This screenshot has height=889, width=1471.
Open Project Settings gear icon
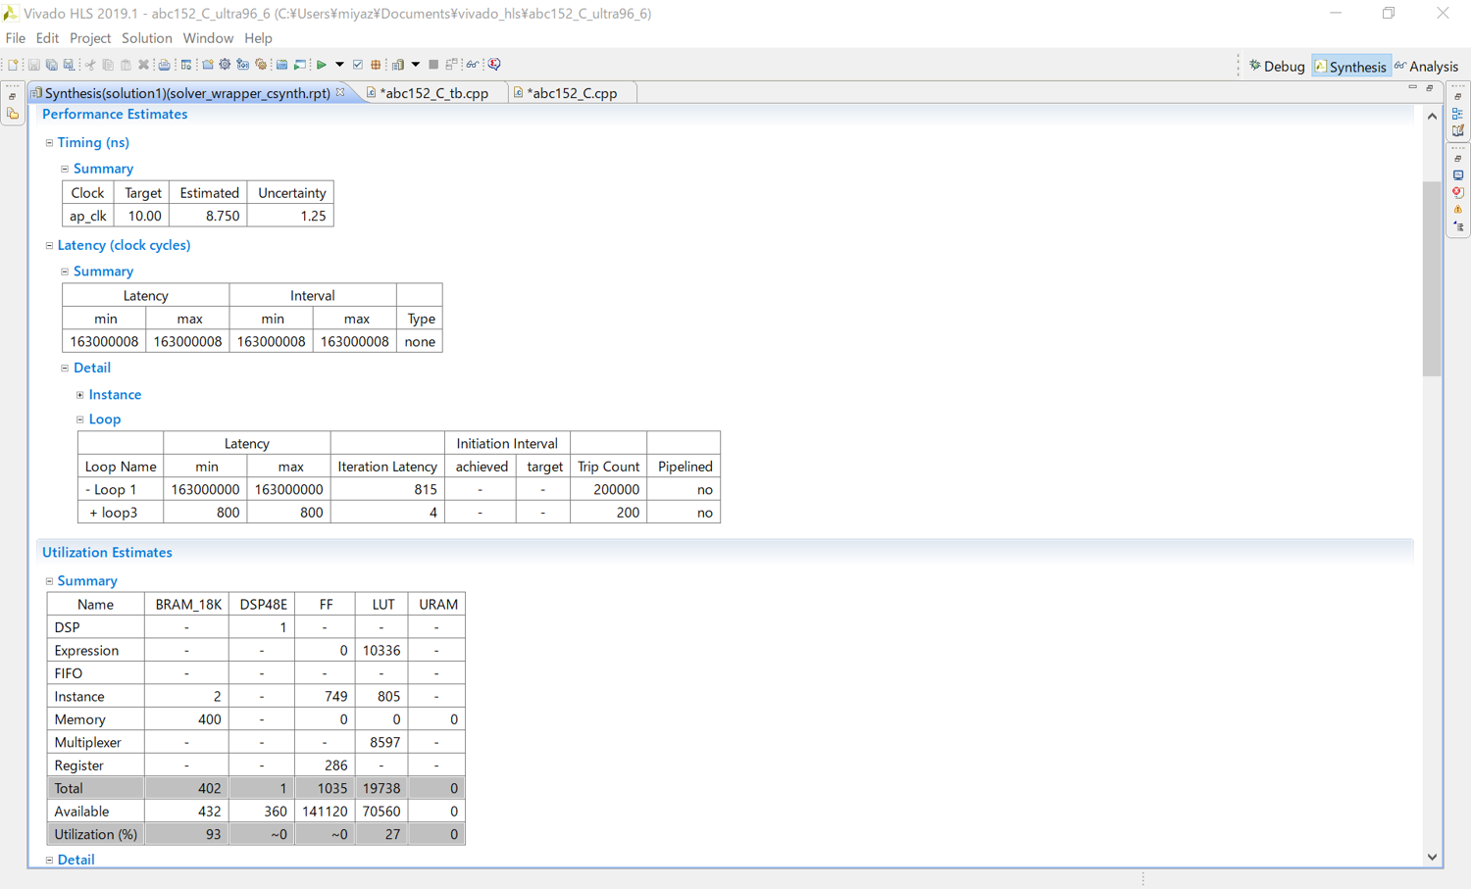tap(225, 65)
